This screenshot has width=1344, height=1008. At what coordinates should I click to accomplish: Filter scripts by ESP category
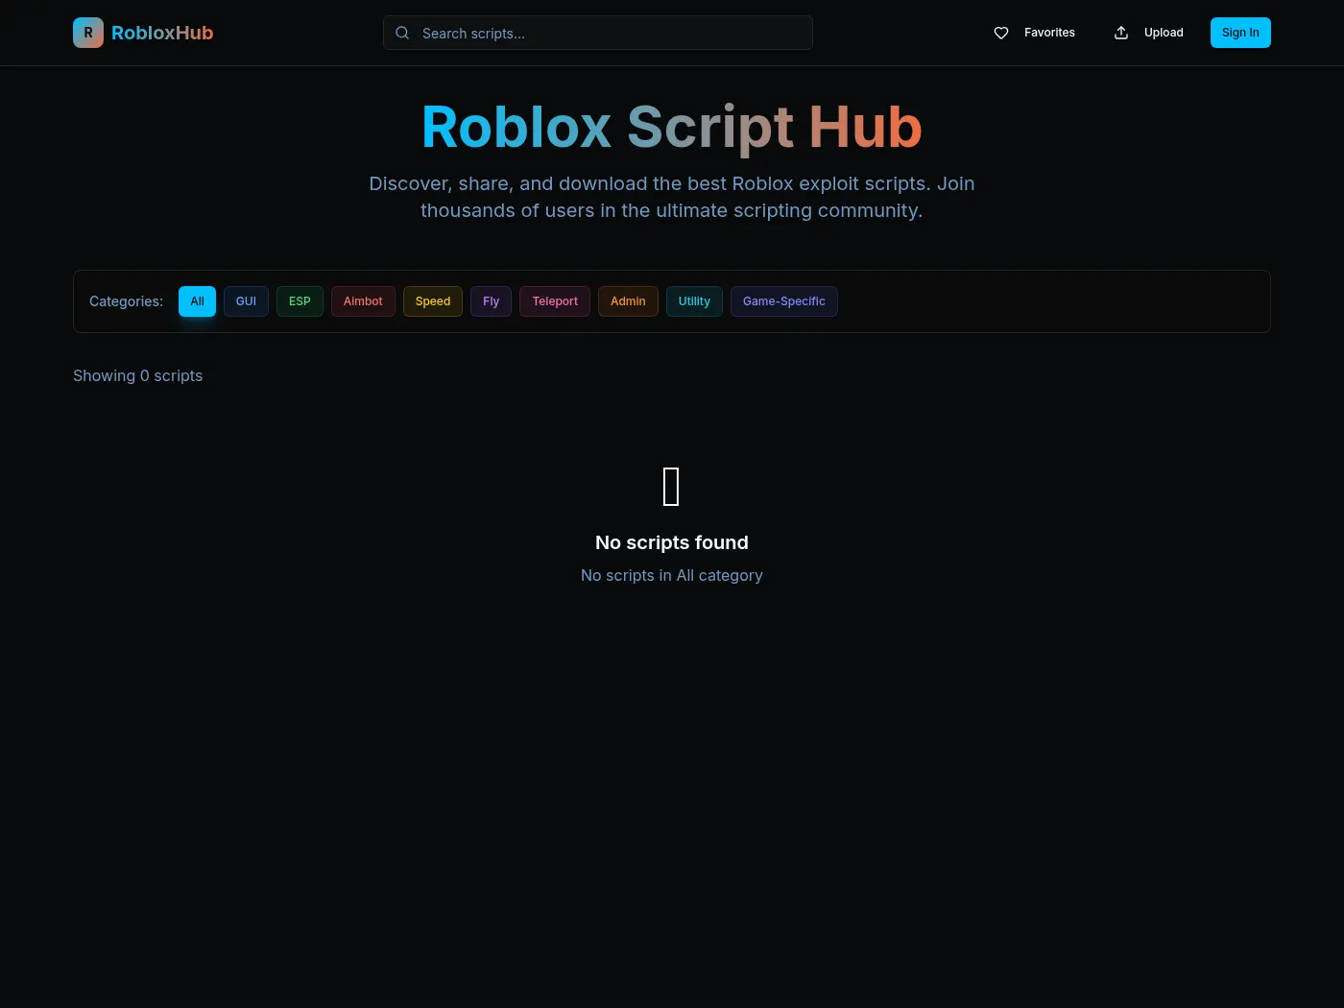[300, 301]
